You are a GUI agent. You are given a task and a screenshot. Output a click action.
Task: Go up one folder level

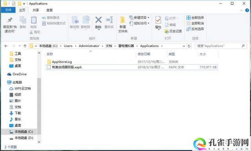pyautogui.click(x=25, y=46)
